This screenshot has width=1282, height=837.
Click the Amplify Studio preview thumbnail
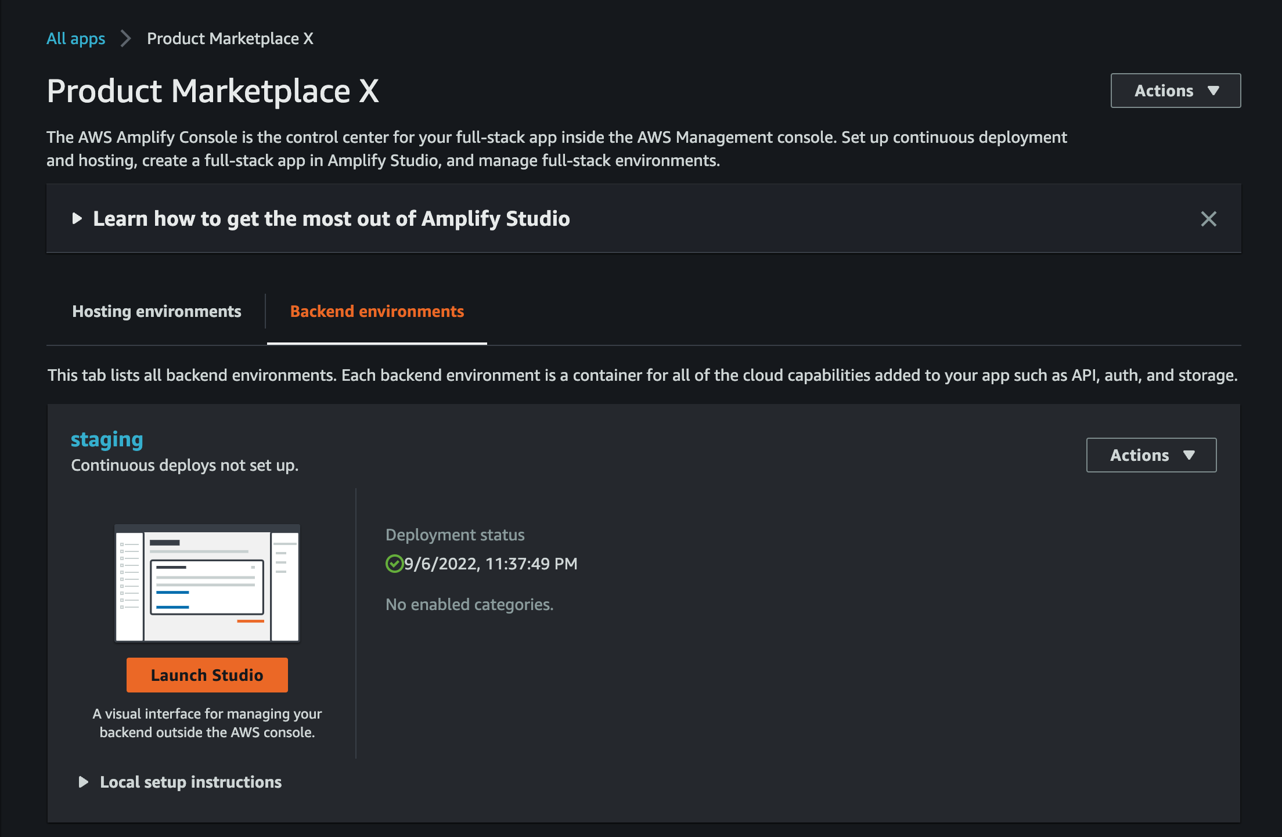(207, 583)
